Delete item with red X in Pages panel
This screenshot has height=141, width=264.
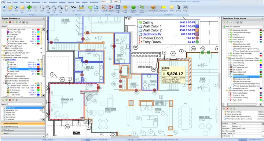(10, 22)
